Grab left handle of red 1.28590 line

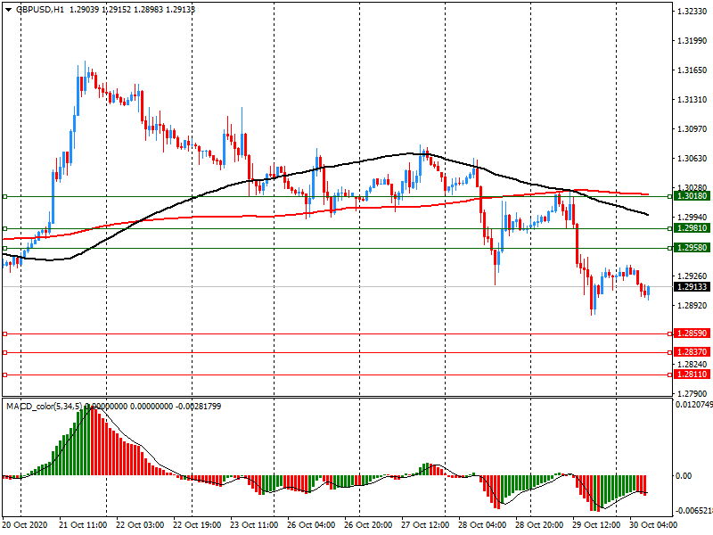click(5, 333)
